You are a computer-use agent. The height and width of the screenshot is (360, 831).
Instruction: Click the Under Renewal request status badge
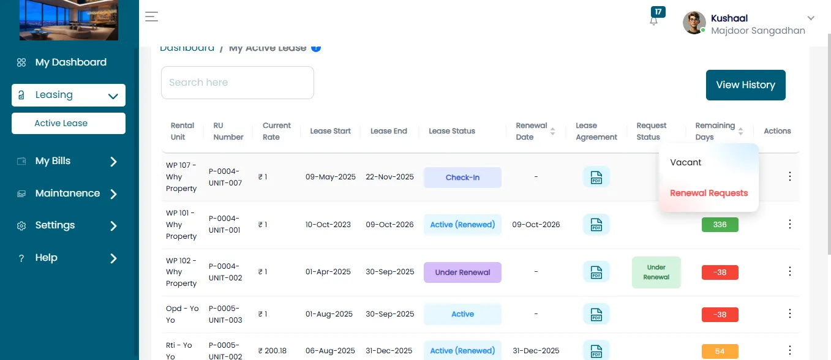[656, 272]
